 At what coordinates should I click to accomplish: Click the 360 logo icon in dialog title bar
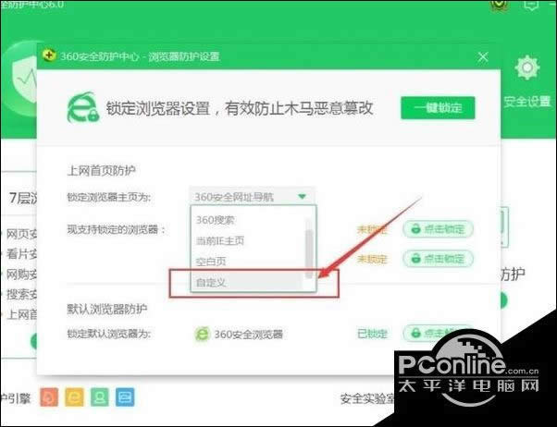[x=49, y=55]
